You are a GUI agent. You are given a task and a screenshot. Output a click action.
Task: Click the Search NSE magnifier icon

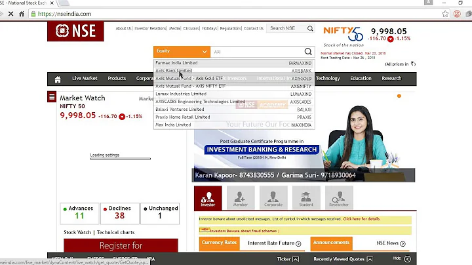click(310, 28)
